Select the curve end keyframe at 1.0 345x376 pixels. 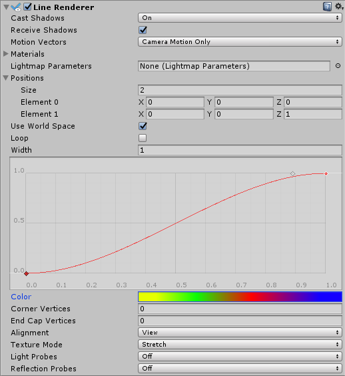[x=326, y=173]
